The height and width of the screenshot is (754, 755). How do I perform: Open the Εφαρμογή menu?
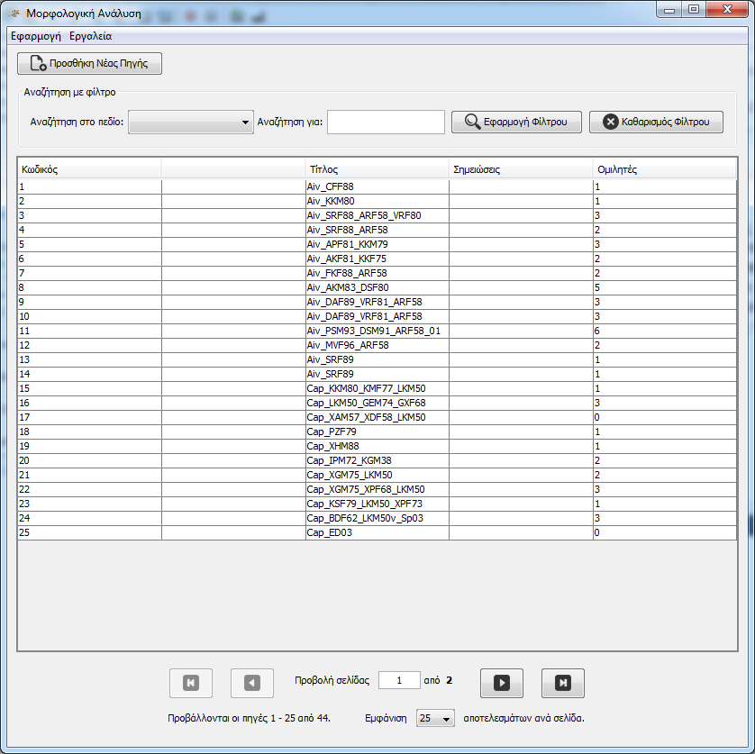(x=36, y=36)
